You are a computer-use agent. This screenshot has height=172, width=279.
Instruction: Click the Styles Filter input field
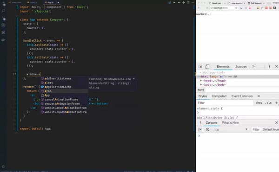click(x=225, y=103)
